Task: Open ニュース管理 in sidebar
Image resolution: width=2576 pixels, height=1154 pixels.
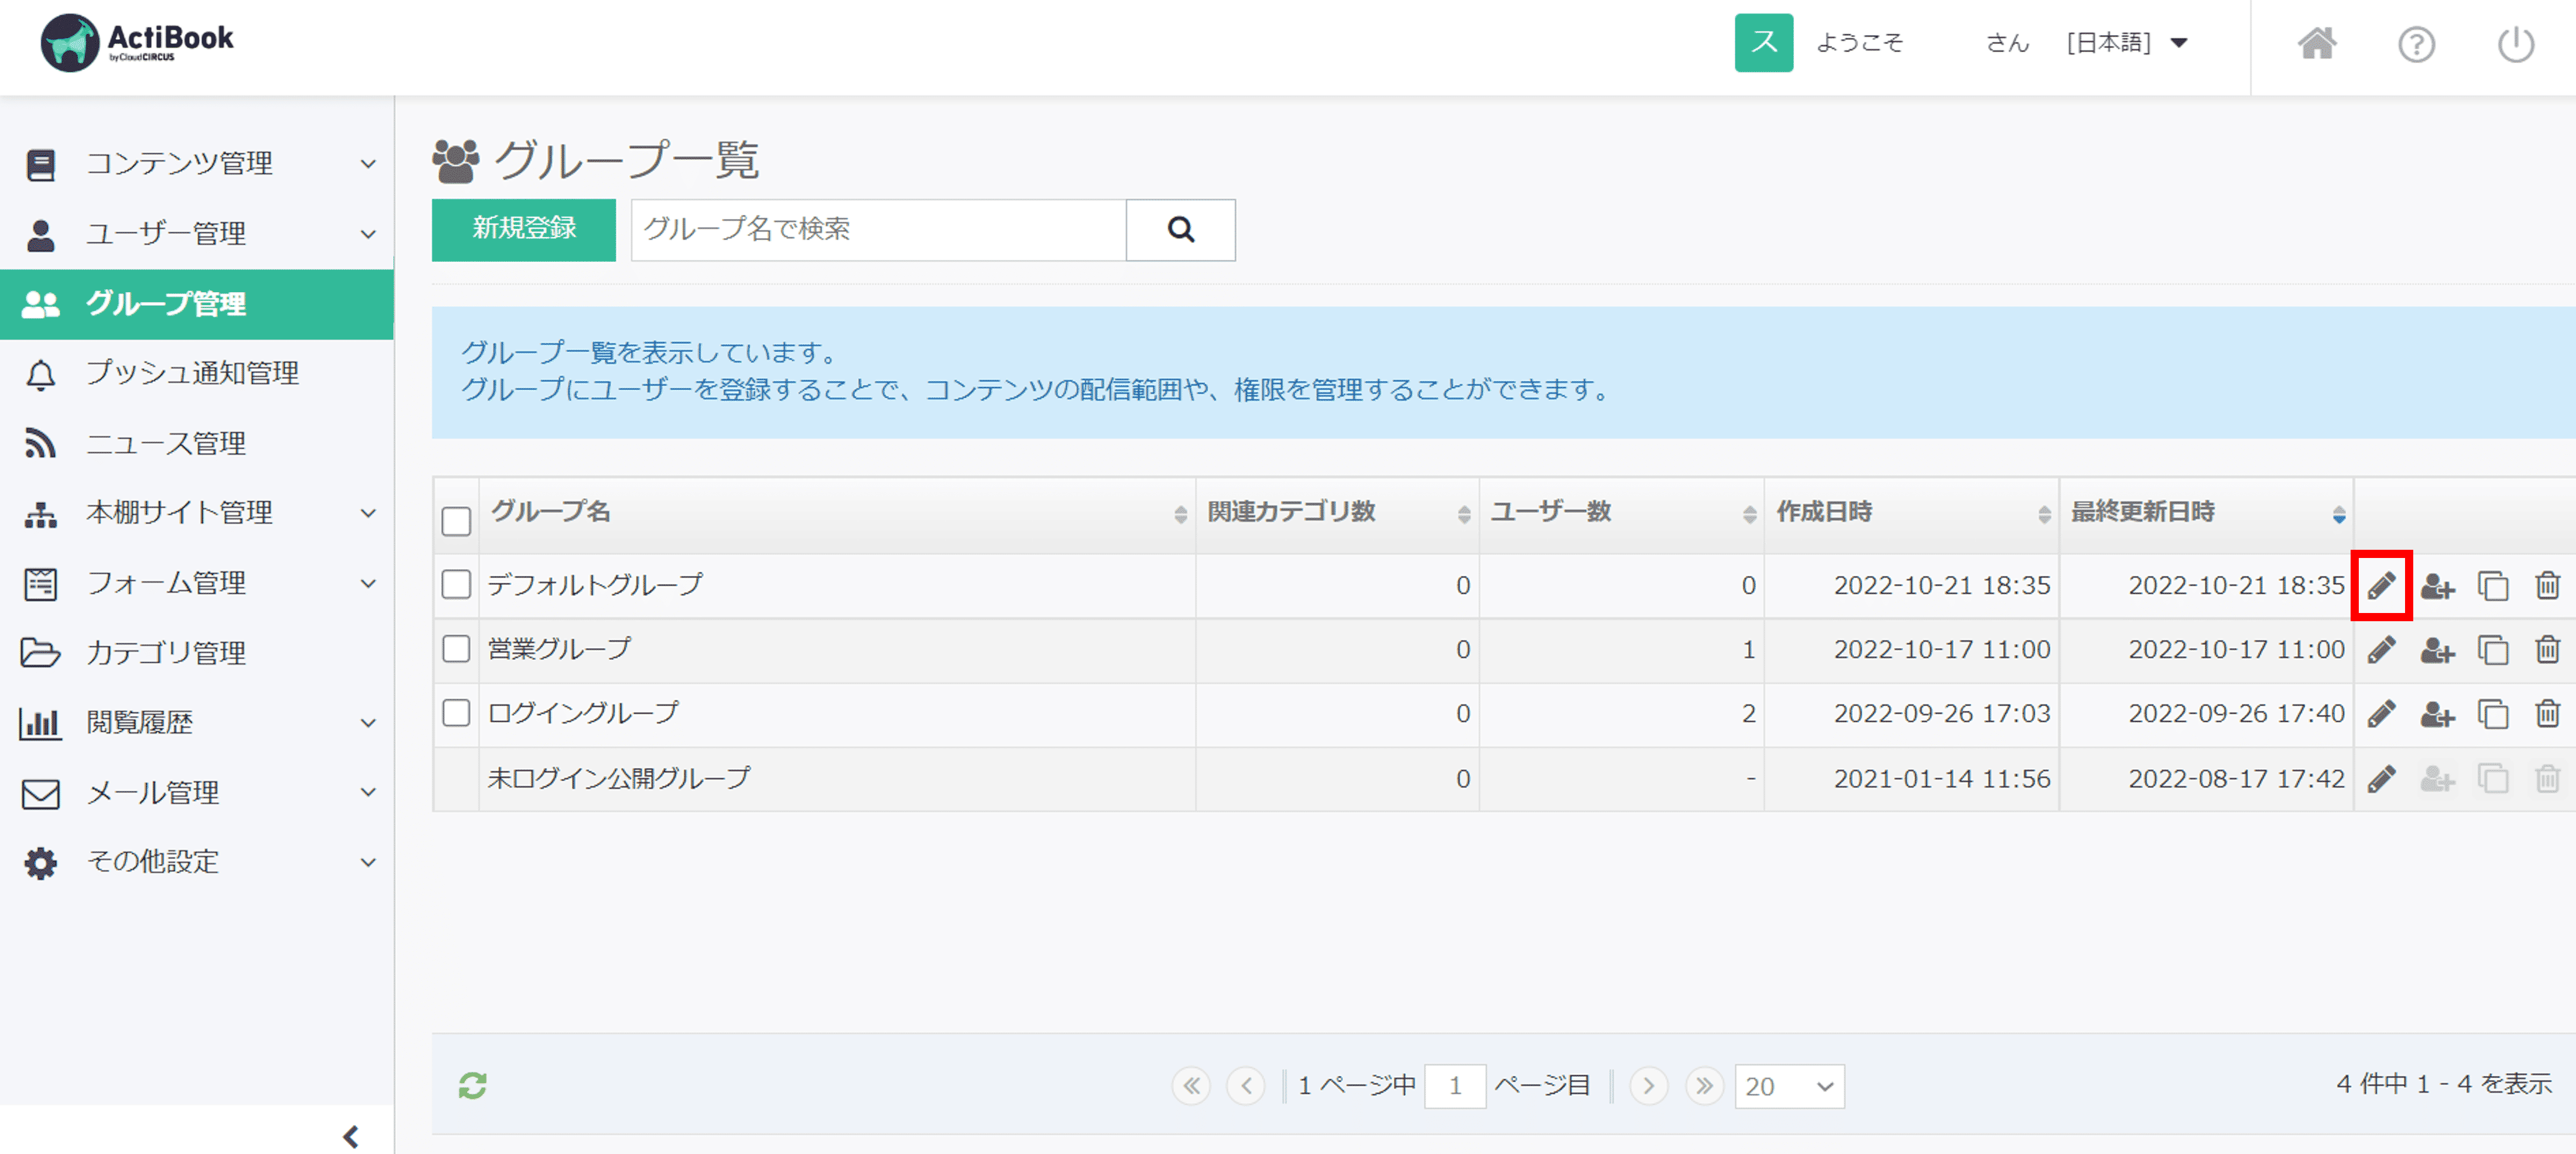Action: (197, 443)
